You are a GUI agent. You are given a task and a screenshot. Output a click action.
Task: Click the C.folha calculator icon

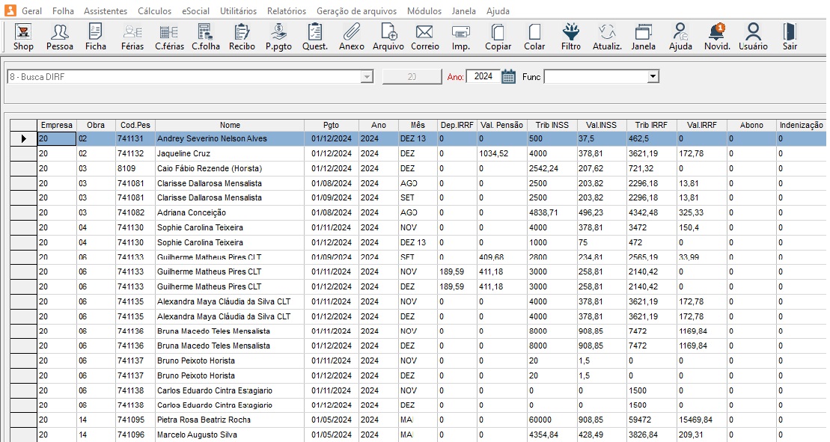pos(204,36)
